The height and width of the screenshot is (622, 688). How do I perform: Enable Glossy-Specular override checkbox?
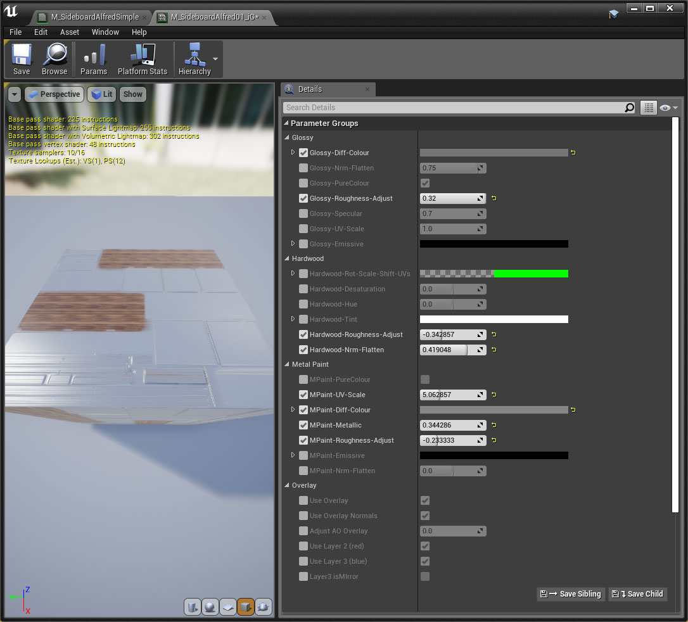point(303,213)
